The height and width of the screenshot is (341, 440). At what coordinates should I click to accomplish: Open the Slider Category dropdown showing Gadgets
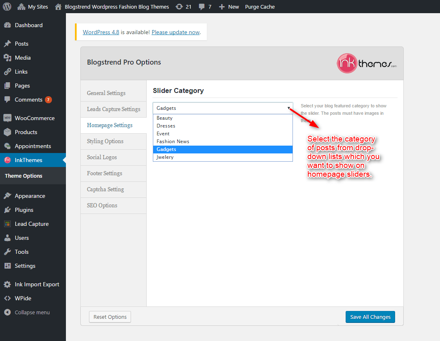tap(223, 108)
